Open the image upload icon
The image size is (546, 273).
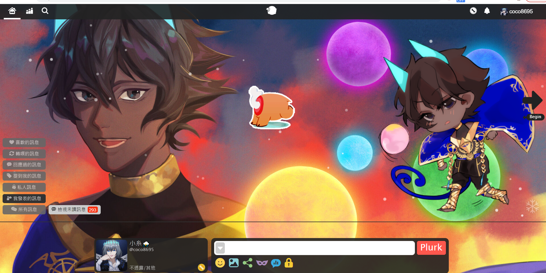pos(234,263)
